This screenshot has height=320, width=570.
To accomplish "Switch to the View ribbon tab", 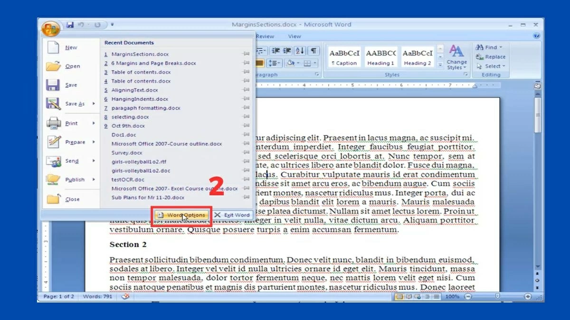I will pos(294,37).
